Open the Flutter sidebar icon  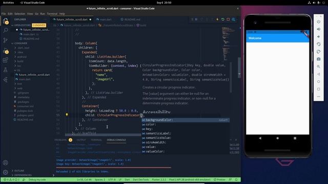click(x=6, y=80)
